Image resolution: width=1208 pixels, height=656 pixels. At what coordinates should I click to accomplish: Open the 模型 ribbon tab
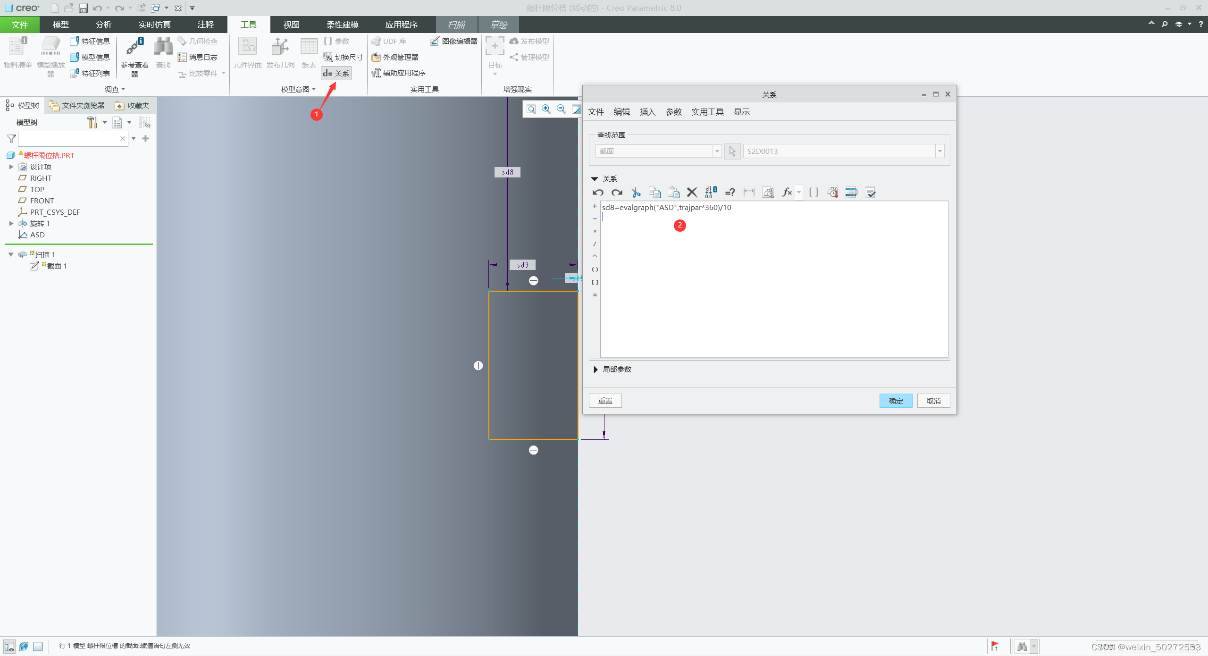coord(60,25)
